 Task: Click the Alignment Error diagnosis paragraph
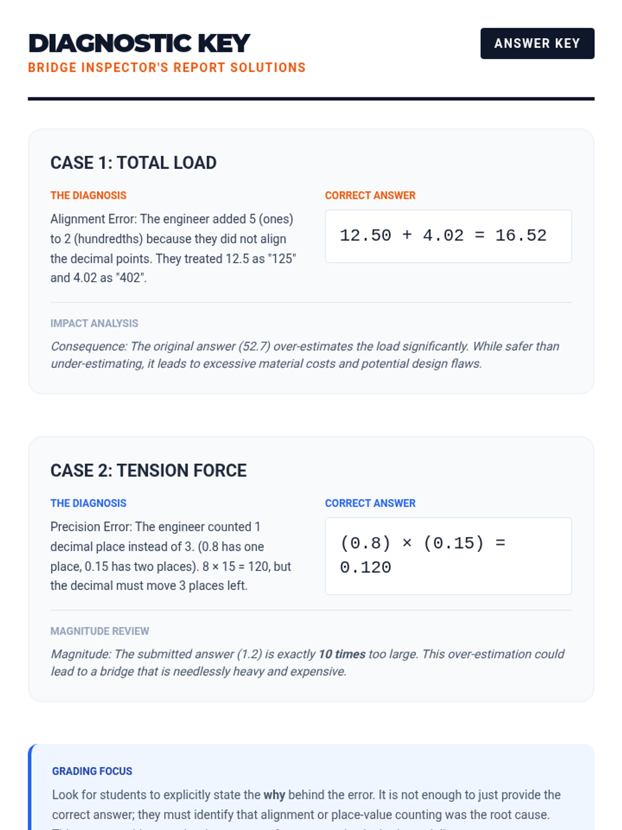click(174, 248)
